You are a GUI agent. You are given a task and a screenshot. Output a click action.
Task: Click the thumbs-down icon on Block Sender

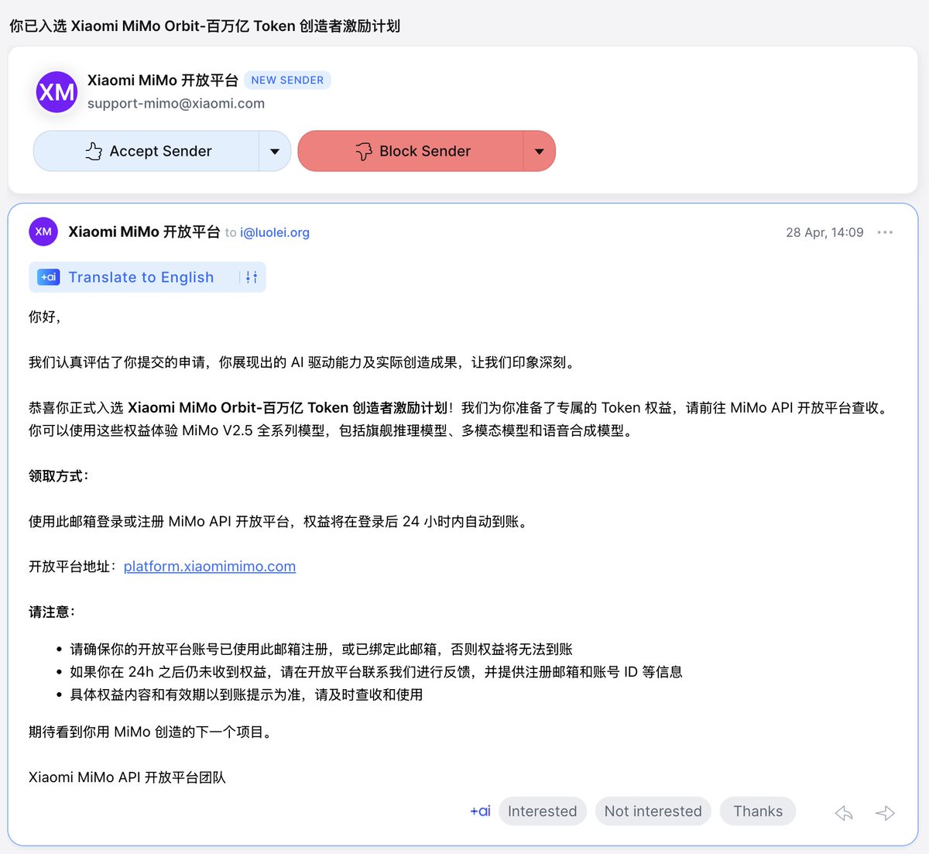[364, 152]
